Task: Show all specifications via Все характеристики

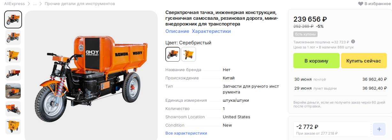Action: (186, 133)
